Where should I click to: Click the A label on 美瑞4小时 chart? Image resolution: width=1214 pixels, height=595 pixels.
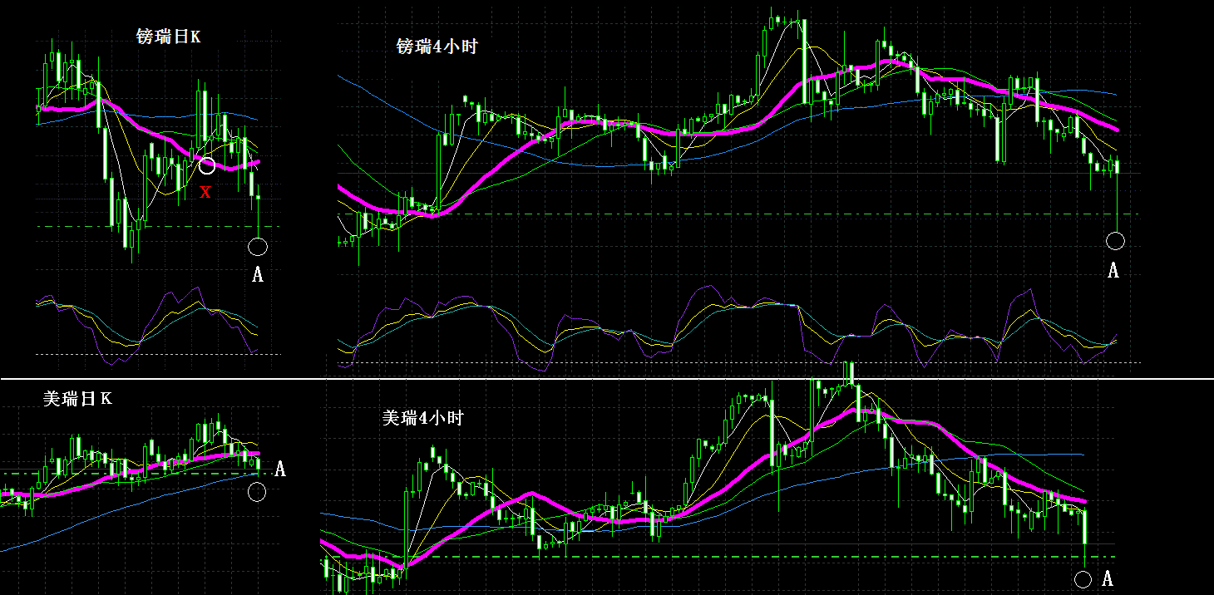click(x=1108, y=579)
